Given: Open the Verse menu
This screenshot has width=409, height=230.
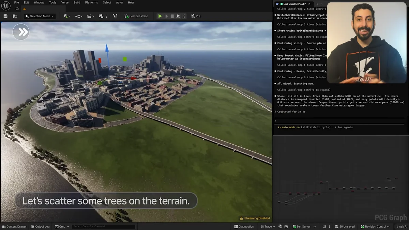Looking at the screenshot, I should pos(65,2).
